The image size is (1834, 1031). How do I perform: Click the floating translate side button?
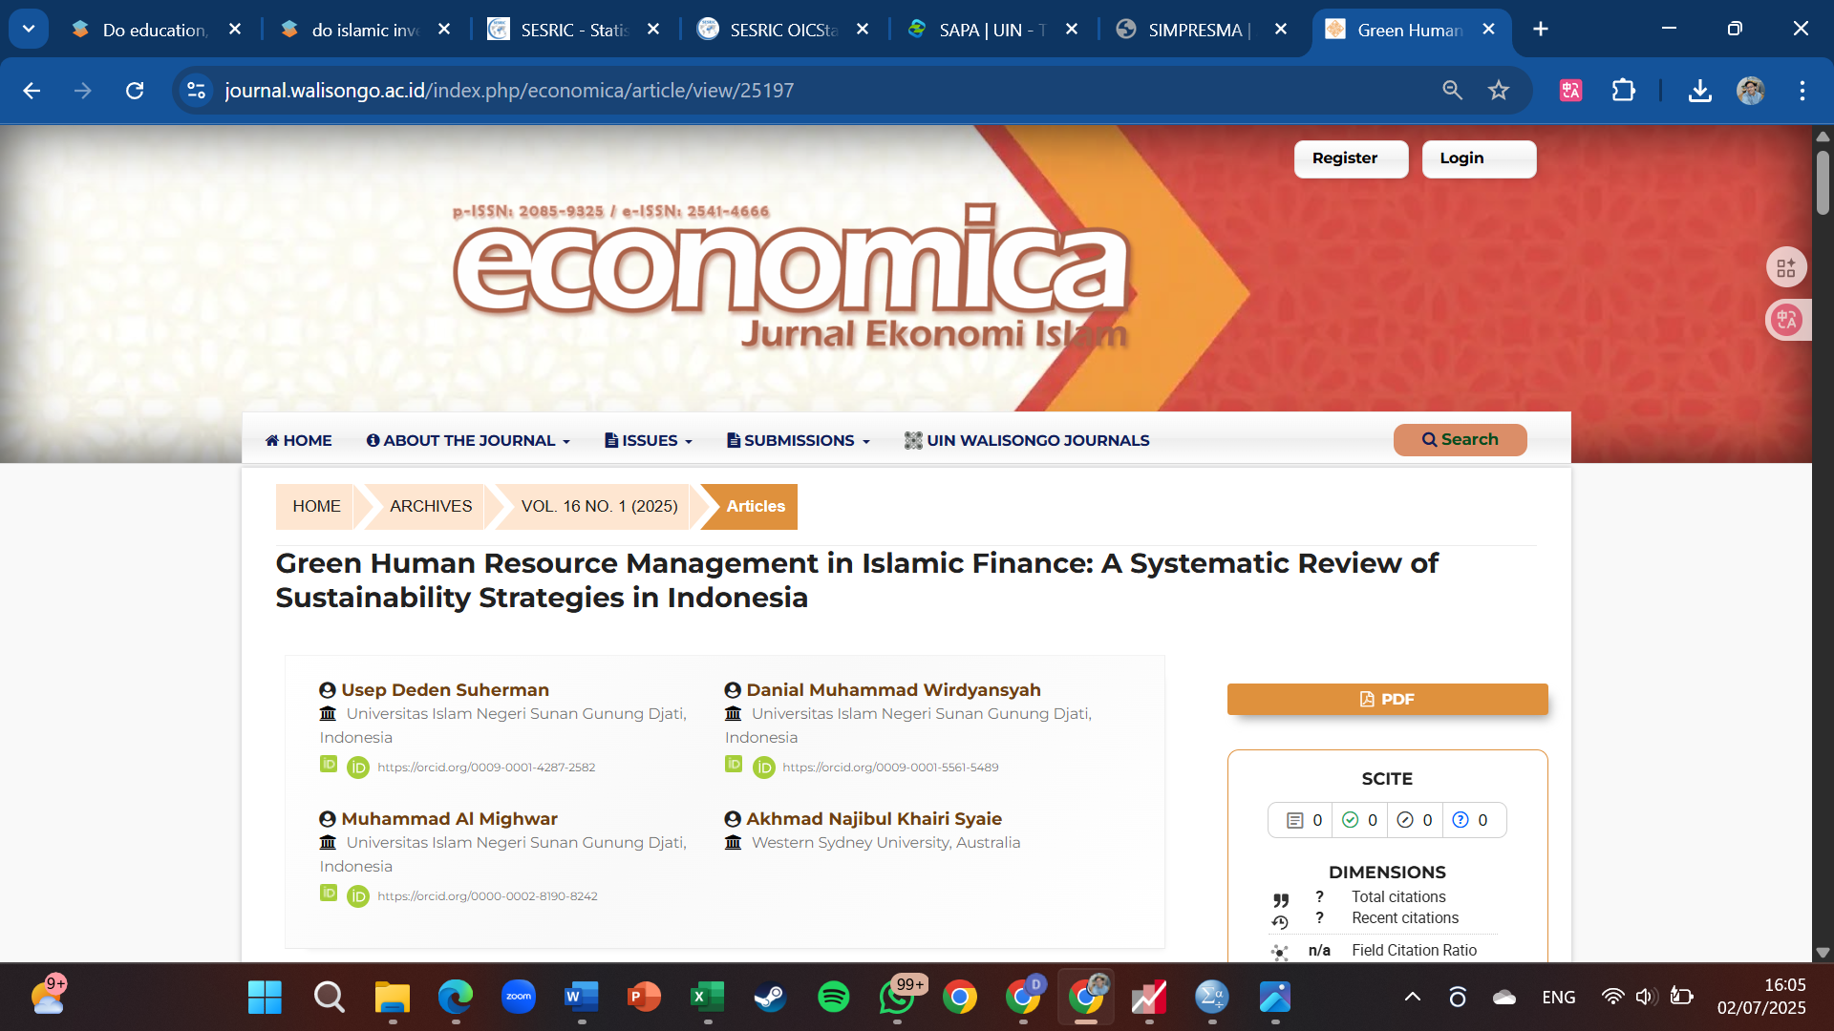[1786, 320]
